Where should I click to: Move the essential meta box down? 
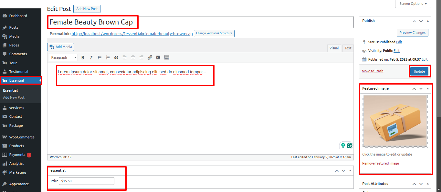coord(343,171)
